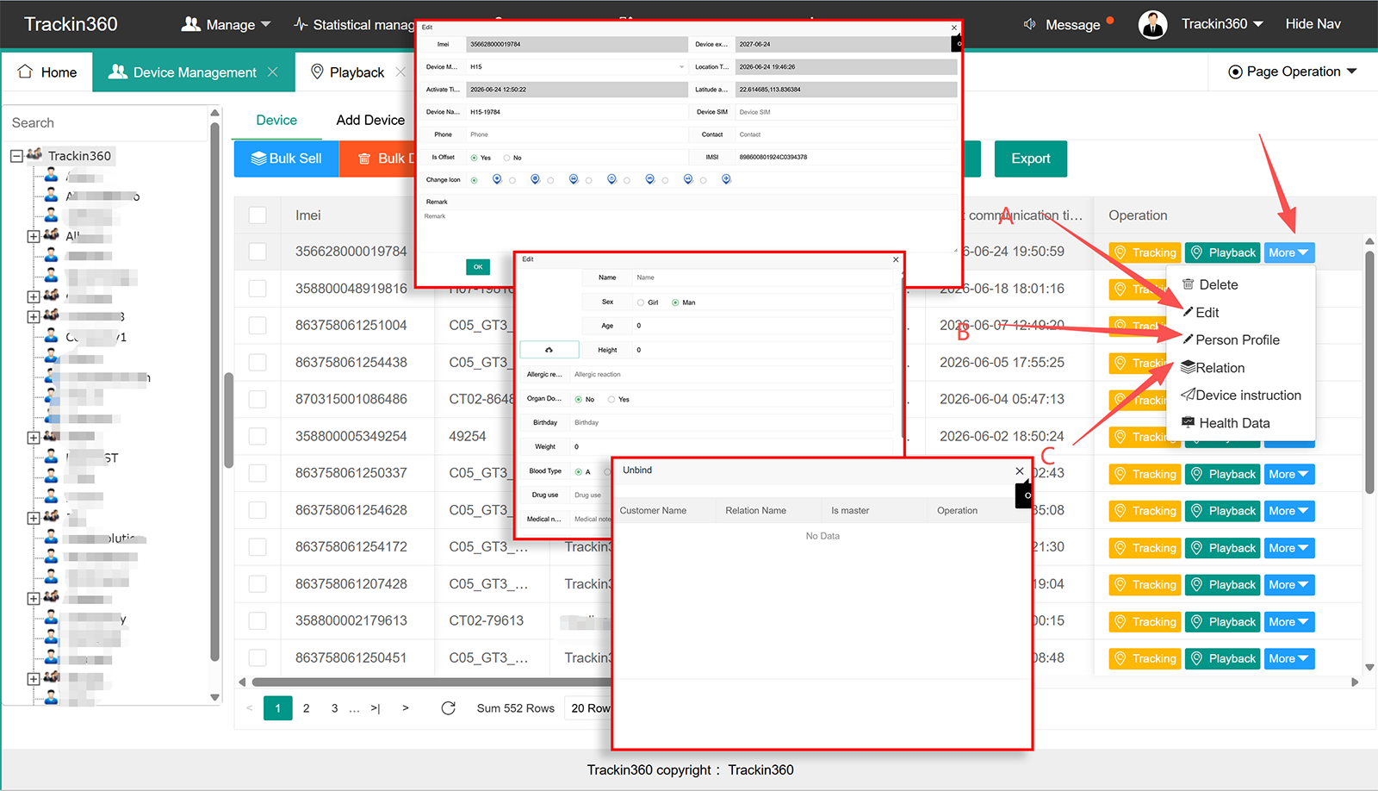Click the user avatar picture
The image size is (1378, 791).
1152,24
